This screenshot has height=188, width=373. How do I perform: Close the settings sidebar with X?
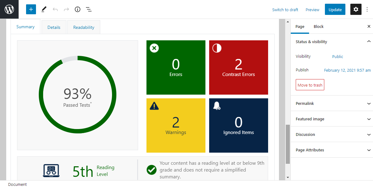[369, 26]
